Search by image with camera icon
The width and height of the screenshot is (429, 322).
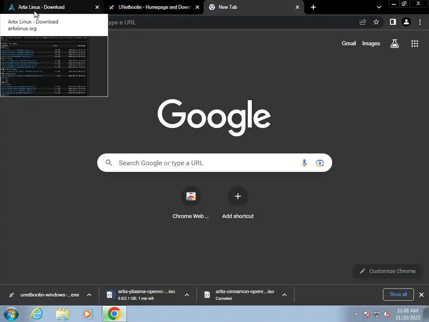click(x=320, y=163)
